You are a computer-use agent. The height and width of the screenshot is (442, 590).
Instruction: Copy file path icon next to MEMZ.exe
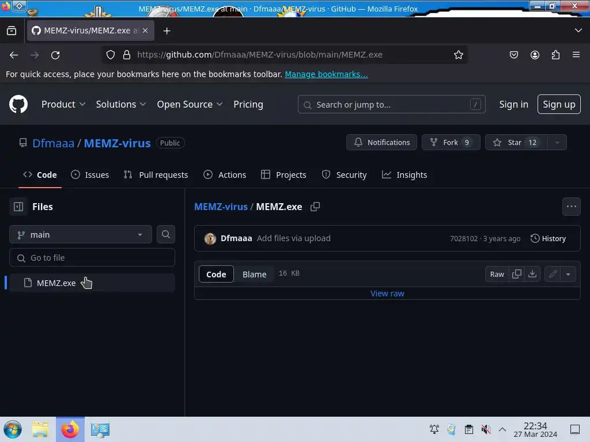pos(315,207)
